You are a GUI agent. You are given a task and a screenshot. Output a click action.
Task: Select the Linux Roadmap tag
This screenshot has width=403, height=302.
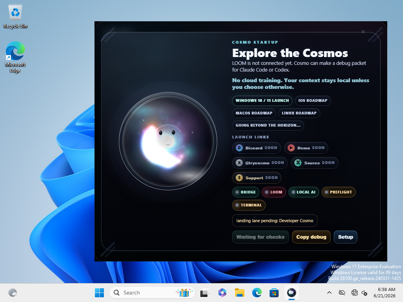(299, 113)
